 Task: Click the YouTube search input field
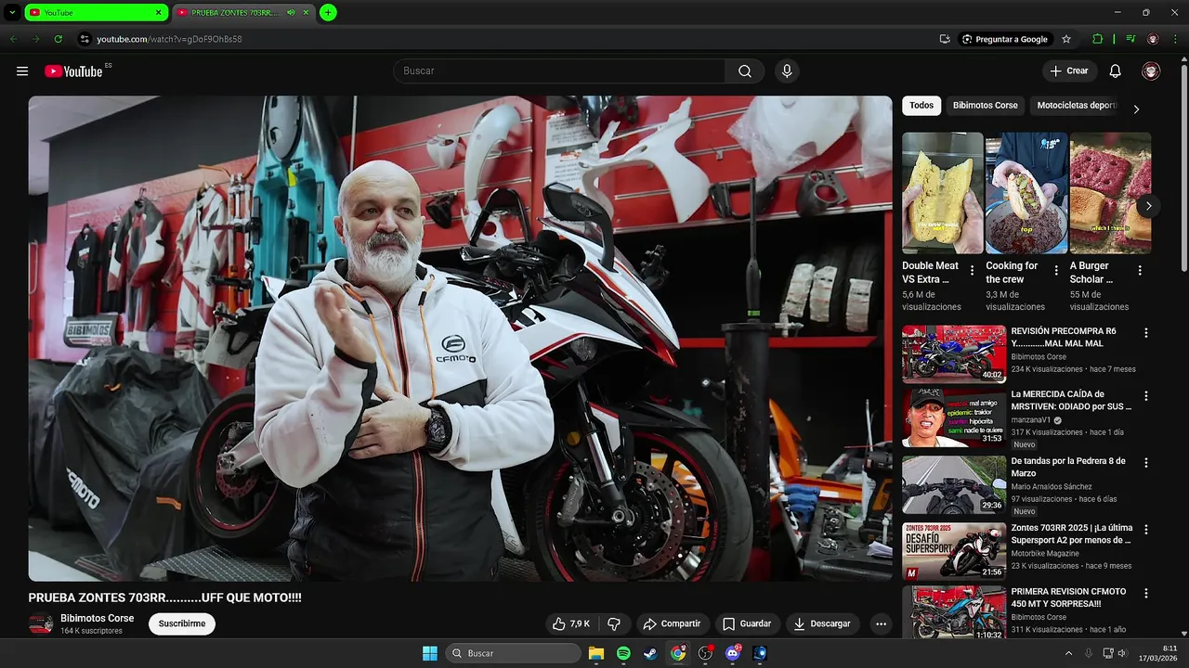coord(559,71)
